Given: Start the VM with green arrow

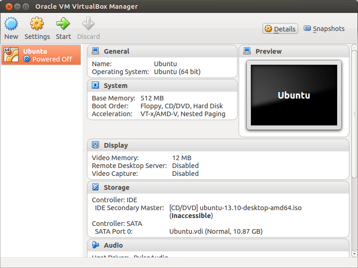Looking at the screenshot, I should [63, 24].
